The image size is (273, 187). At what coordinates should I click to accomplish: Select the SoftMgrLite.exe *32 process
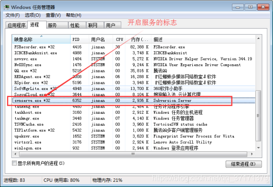[134, 89]
